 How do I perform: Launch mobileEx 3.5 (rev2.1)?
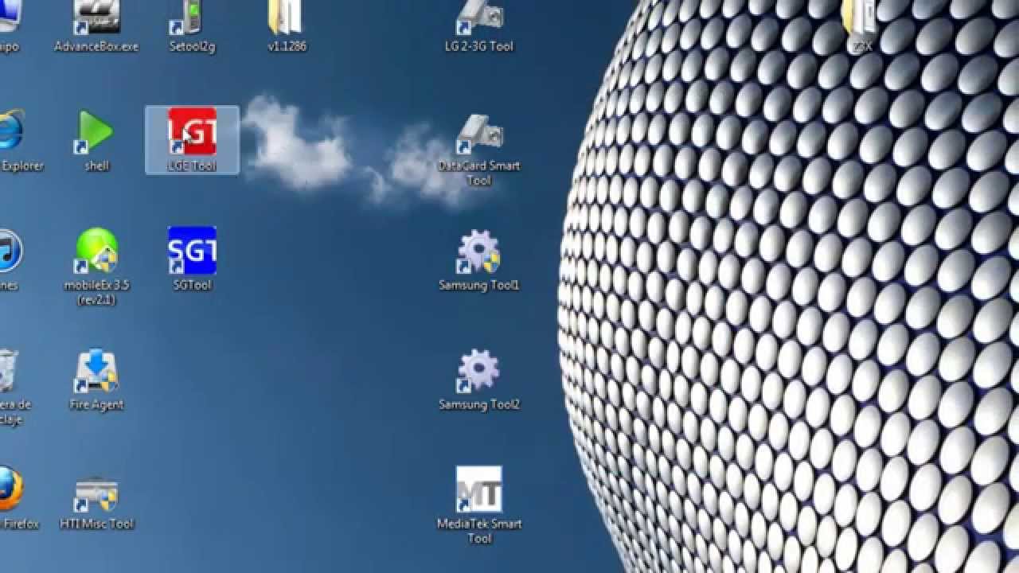[x=96, y=267]
